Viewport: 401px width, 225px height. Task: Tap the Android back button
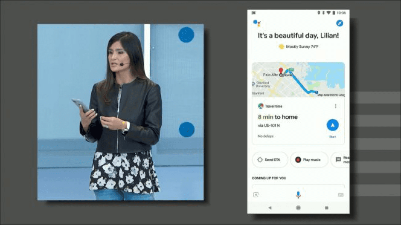270,208
